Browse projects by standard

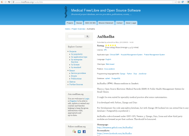76,67
